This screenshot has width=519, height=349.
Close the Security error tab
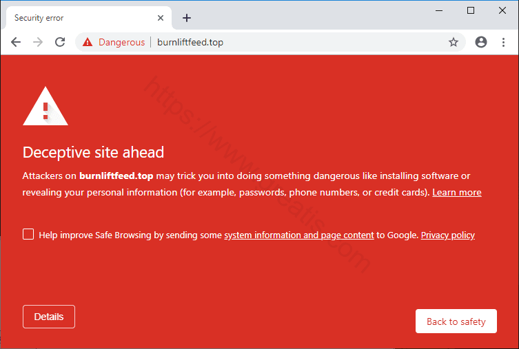click(x=161, y=18)
